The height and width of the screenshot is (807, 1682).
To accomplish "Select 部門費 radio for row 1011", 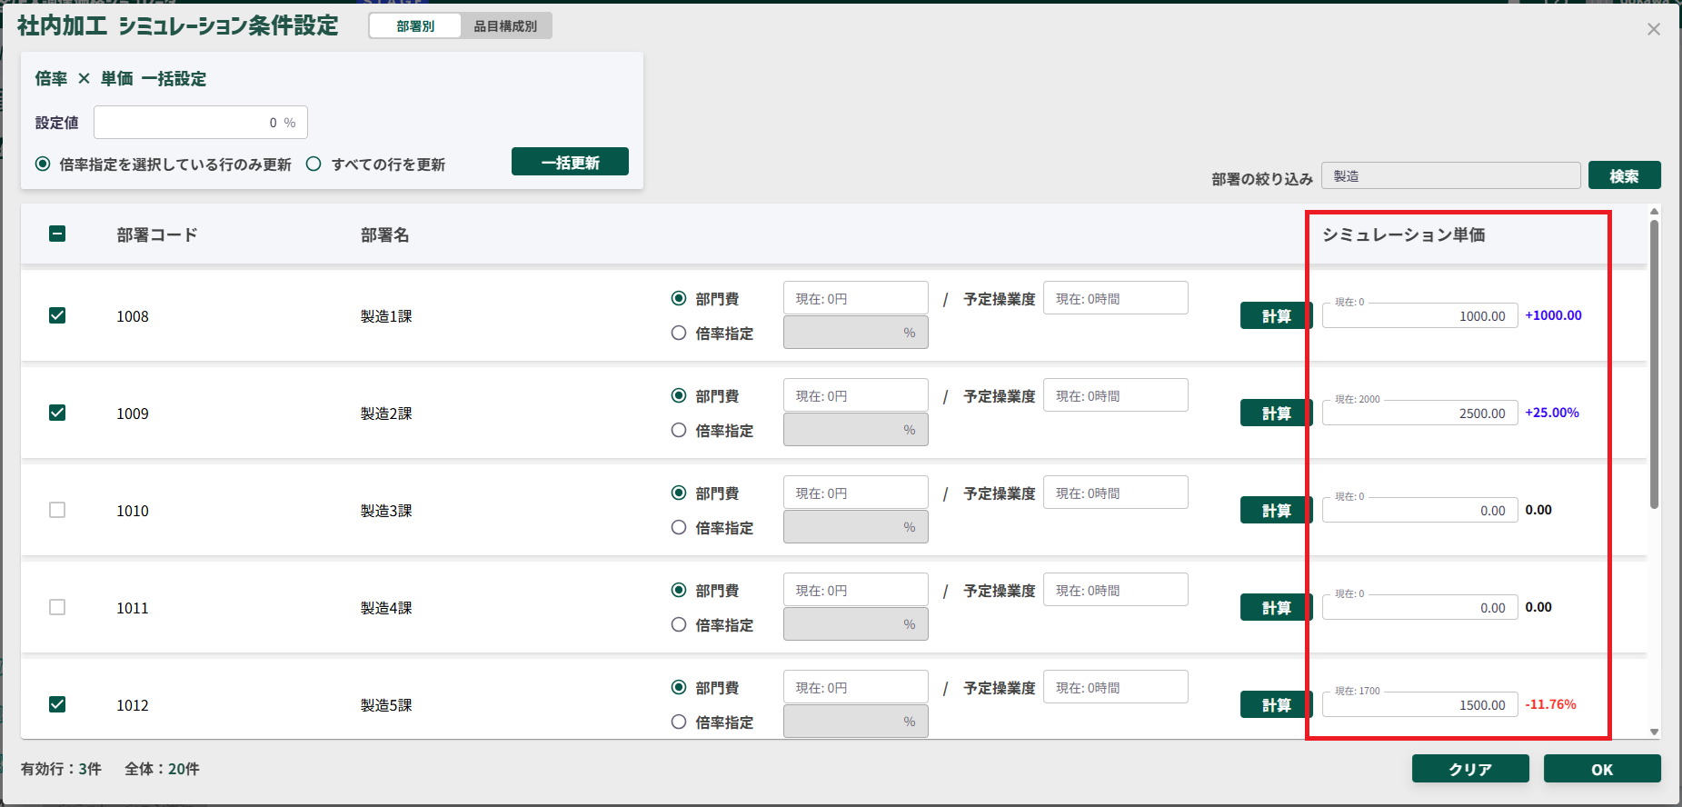I will pyautogui.click(x=679, y=591).
